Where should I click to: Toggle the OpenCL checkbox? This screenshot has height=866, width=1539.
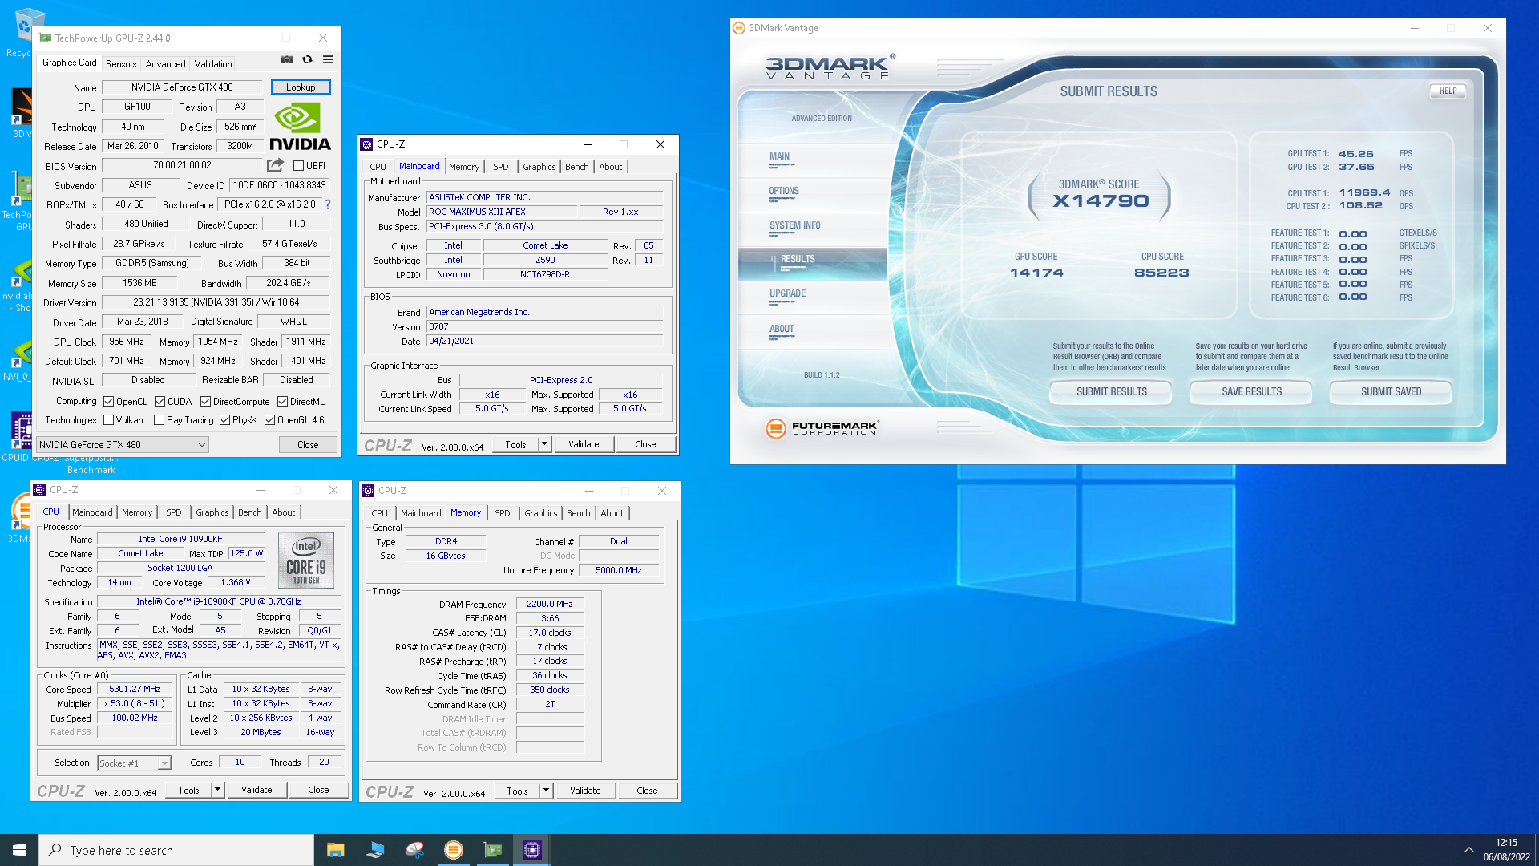coord(108,401)
